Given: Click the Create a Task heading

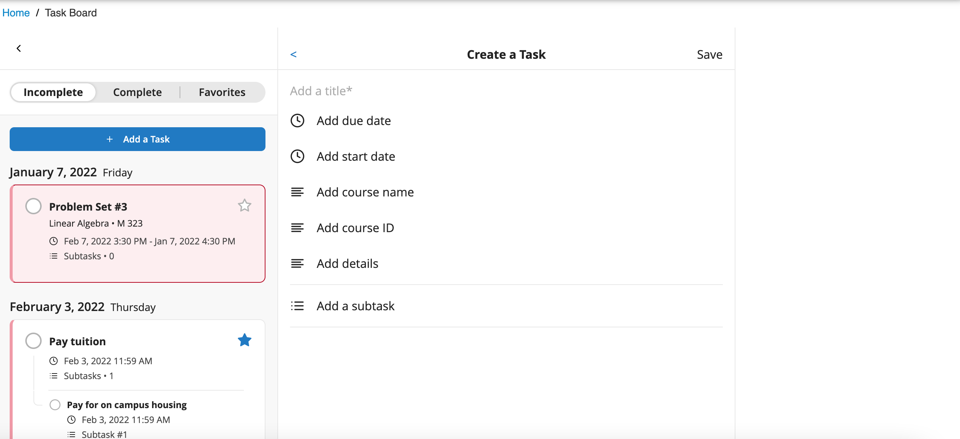Looking at the screenshot, I should pos(506,54).
